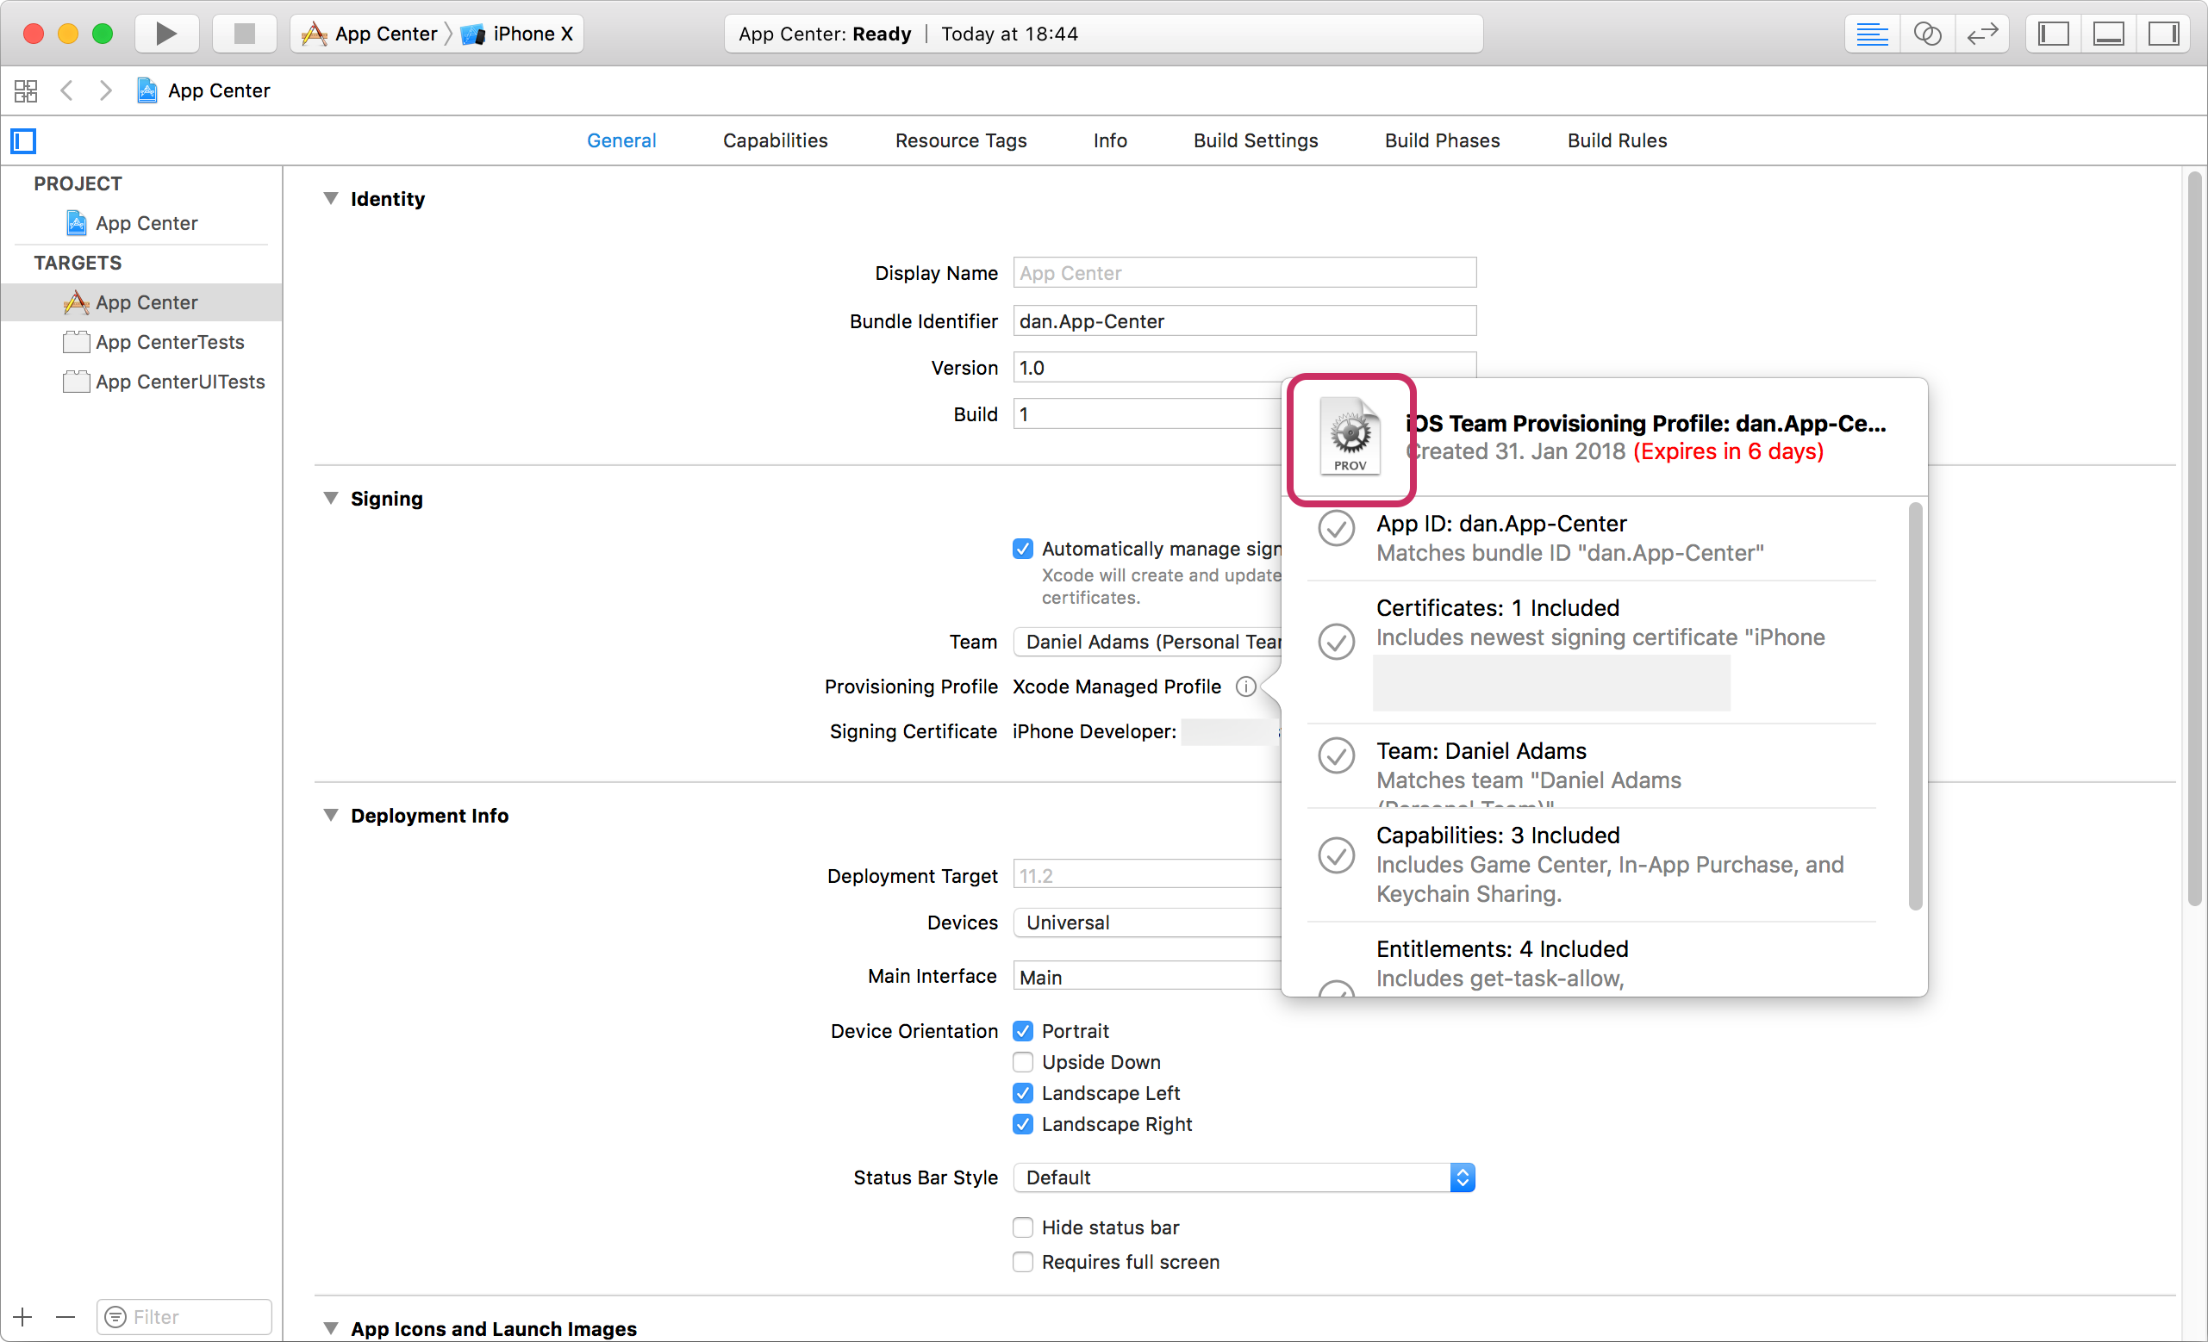Open the related items grid menu

point(25,90)
